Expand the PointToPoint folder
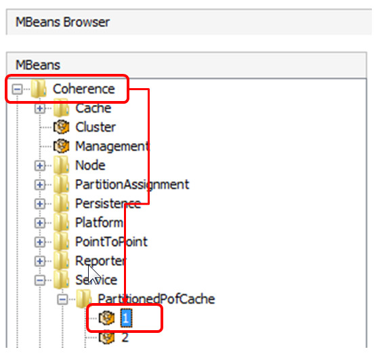Screen dimensions: 378x360 [x=40, y=242]
